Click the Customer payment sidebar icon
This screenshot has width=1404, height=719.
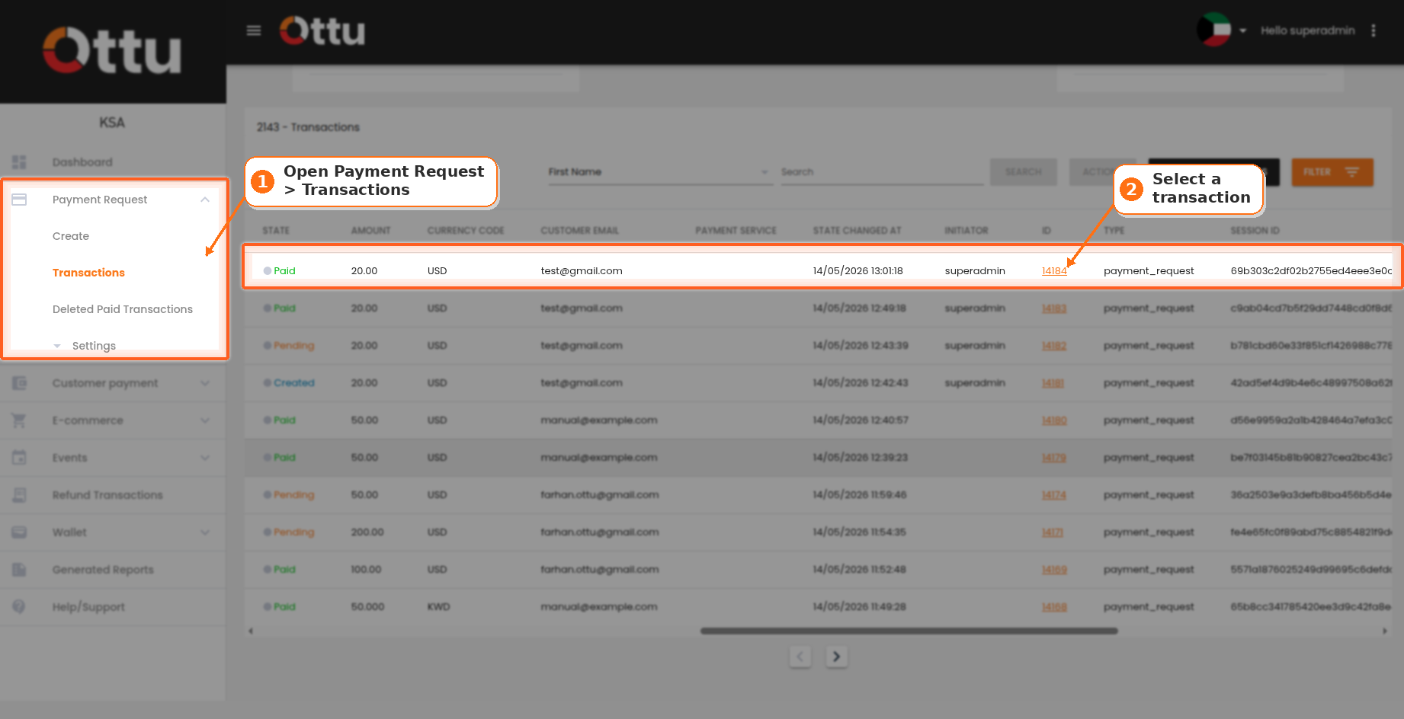pos(19,383)
